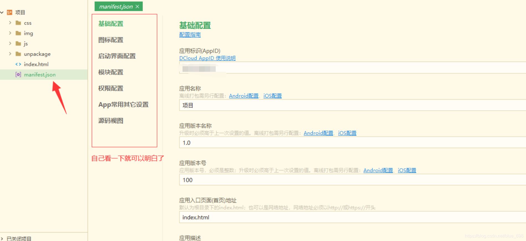Screen dimensions: 526x241
Task: Click the img folder icon
Action: point(18,33)
